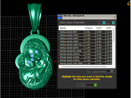Click the horizontal scrollbar under metal list
This screenshot has height=98, width=131.
pyautogui.click(x=84, y=67)
